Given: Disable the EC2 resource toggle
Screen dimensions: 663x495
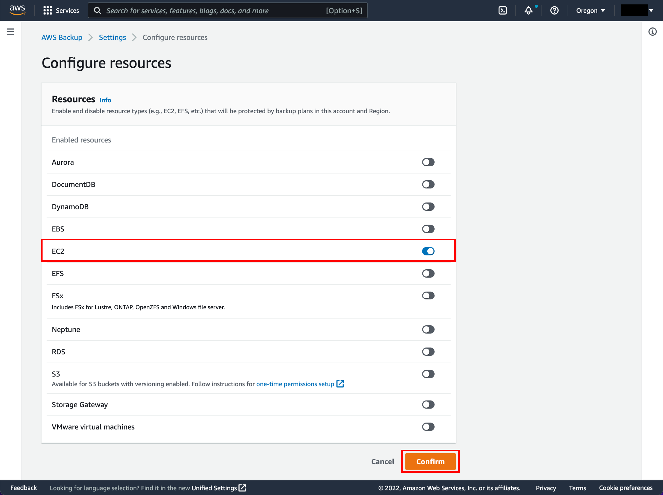Looking at the screenshot, I should [x=428, y=251].
